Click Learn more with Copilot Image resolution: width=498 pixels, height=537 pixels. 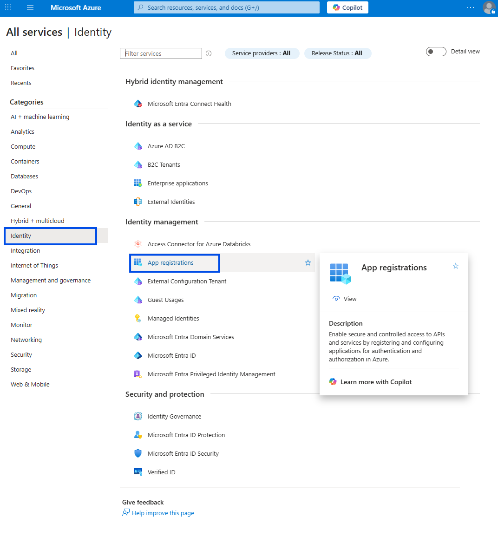click(371, 382)
